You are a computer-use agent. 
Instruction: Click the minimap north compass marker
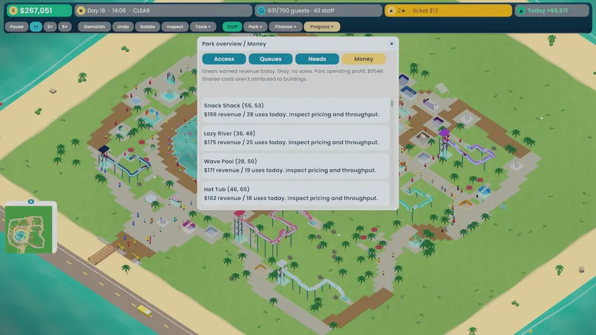tap(30, 201)
